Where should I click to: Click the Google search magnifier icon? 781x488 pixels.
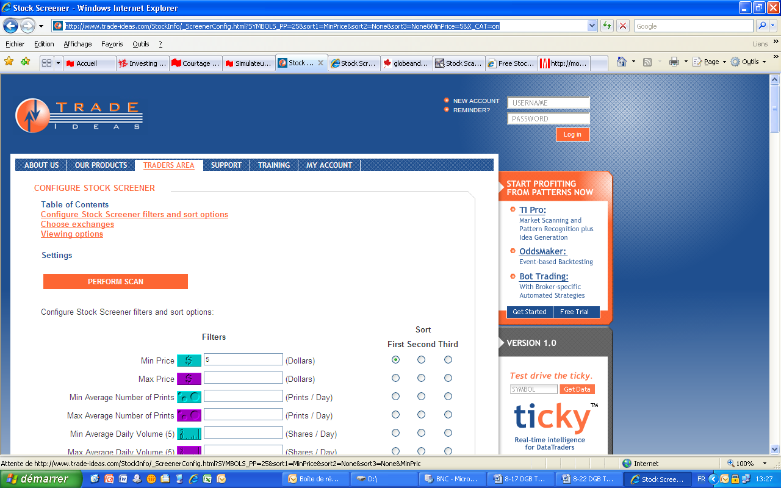[762, 26]
